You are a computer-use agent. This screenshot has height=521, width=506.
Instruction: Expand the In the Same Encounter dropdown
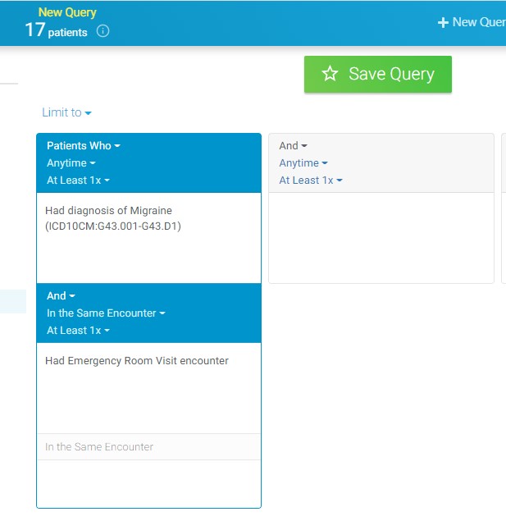pos(106,313)
